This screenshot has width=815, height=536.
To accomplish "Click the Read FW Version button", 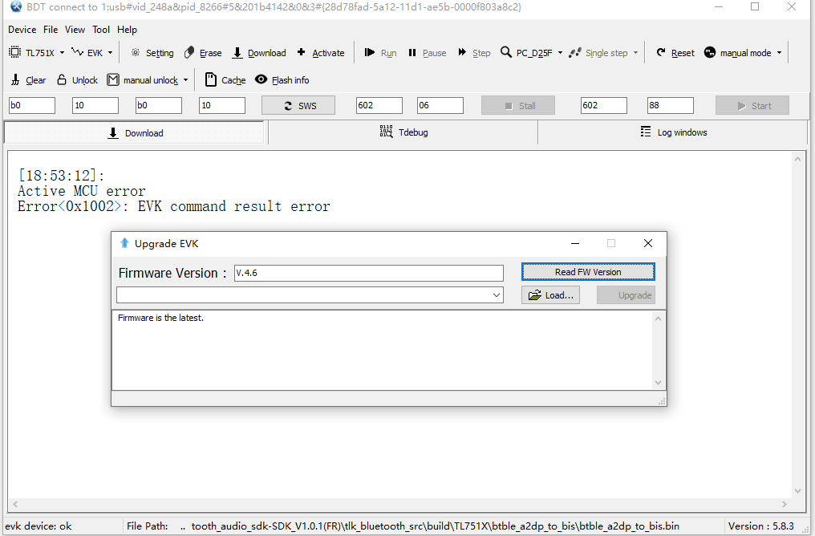I will [x=588, y=272].
